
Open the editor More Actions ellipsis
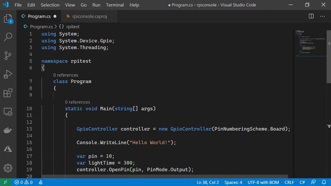[x=322, y=16]
